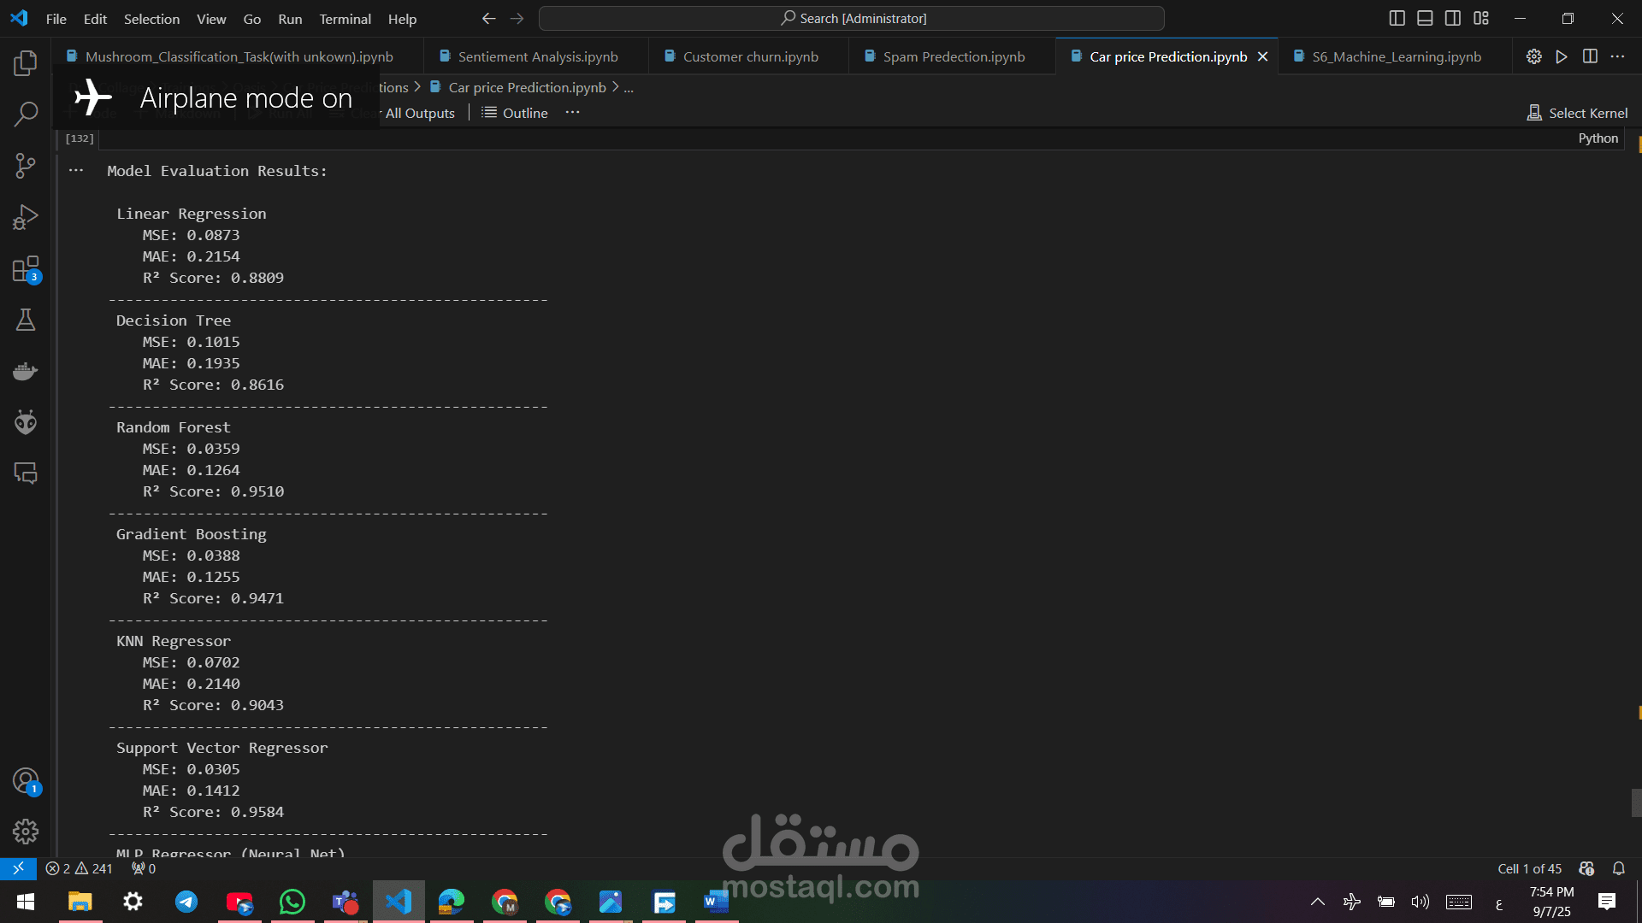Image resolution: width=1642 pixels, height=923 pixels.
Task: Show hidden system tray icons chevron
Action: (x=1317, y=902)
